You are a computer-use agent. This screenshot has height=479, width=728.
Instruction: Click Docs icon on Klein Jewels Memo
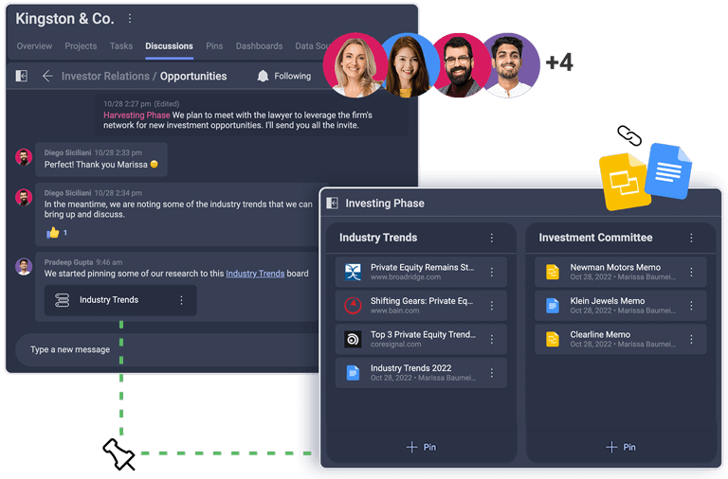tap(553, 306)
